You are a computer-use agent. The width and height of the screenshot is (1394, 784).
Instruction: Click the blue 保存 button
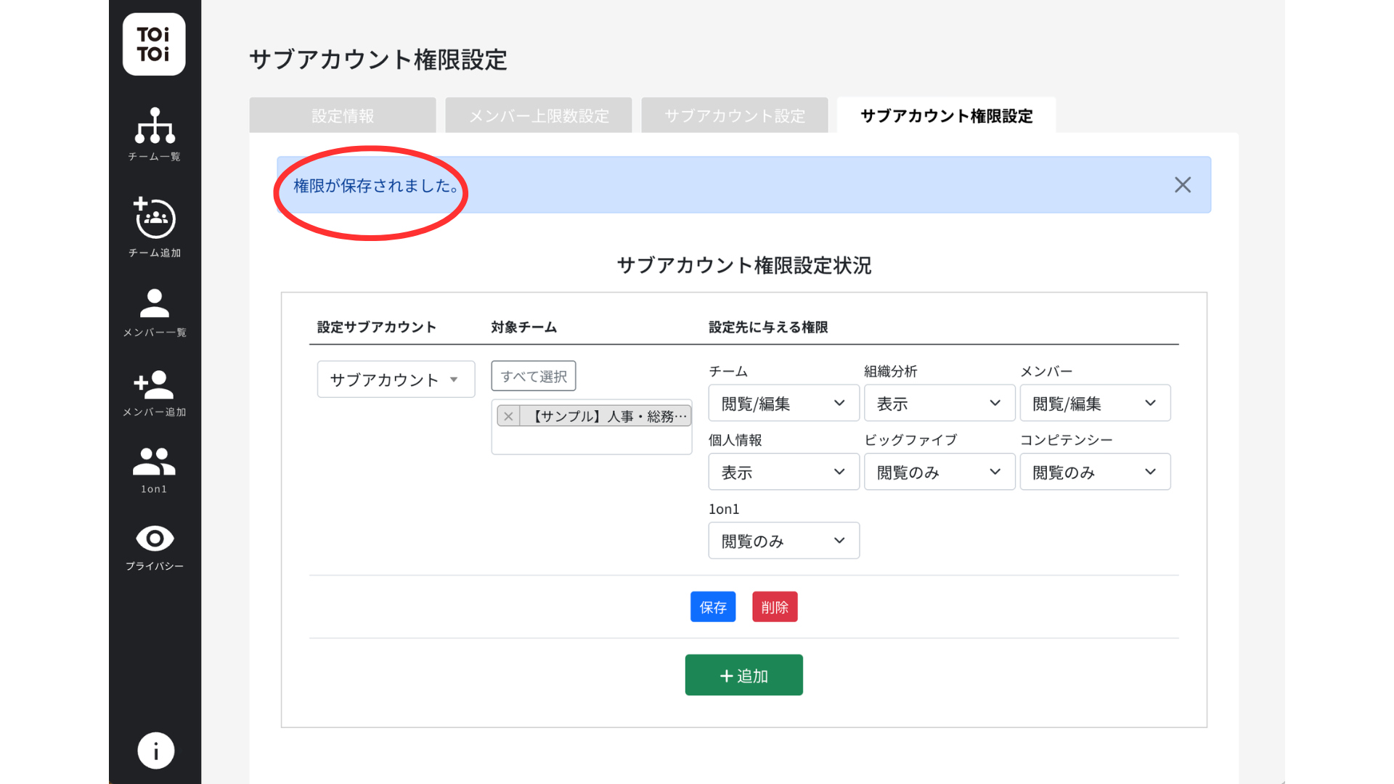click(713, 607)
